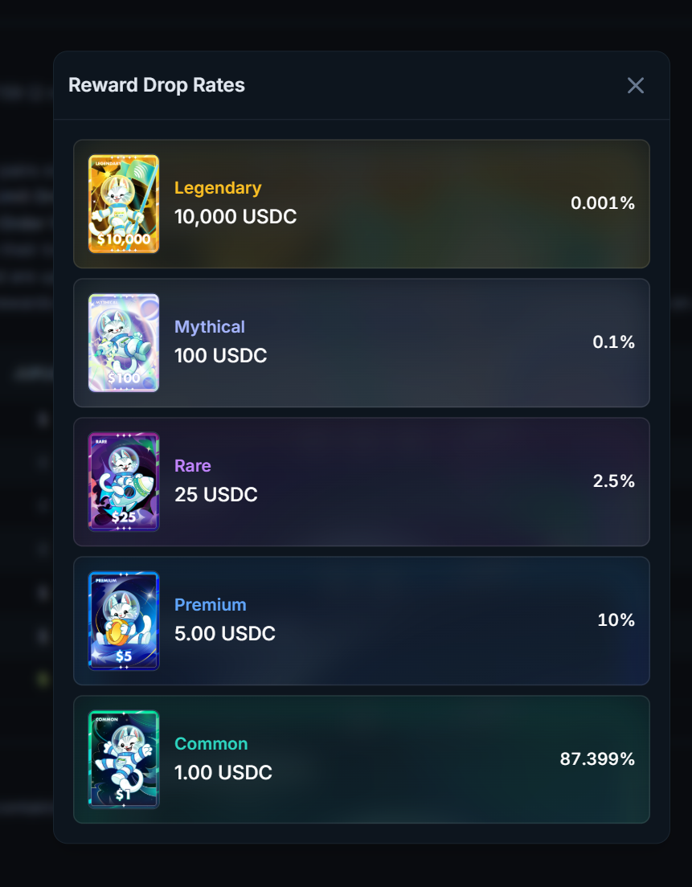This screenshot has width=692, height=887.
Task: Click the Mythical $100 card image
Action: (124, 343)
